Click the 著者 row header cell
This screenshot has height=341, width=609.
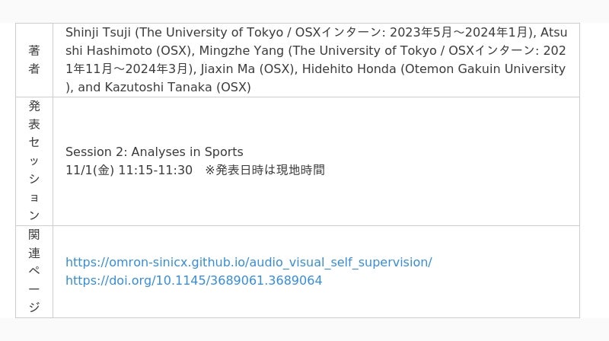pos(34,60)
